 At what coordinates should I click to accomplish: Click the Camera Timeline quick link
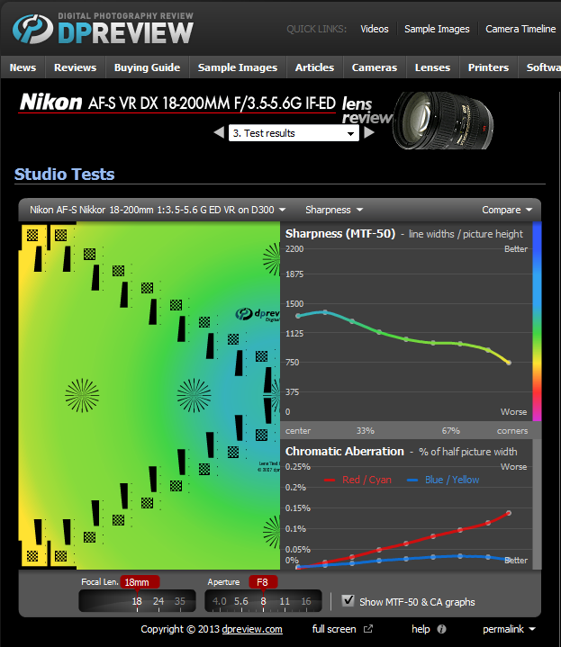tap(520, 29)
